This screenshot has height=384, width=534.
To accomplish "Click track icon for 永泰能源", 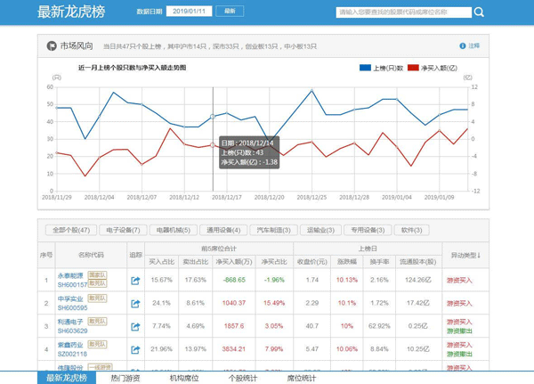I will coord(136,280).
